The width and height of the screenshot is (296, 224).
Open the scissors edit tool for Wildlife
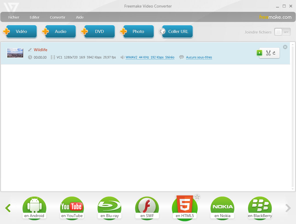coord(268,53)
